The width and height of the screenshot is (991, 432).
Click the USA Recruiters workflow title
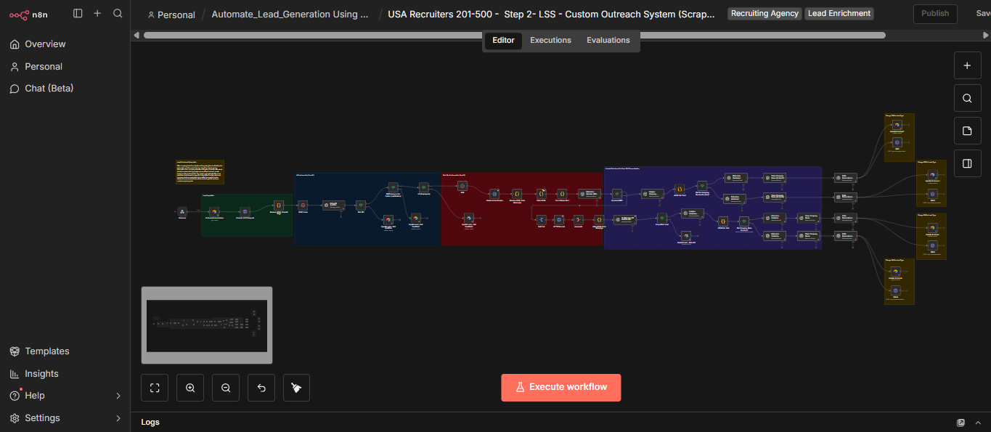pyautogui.click(x=551, y=14)
